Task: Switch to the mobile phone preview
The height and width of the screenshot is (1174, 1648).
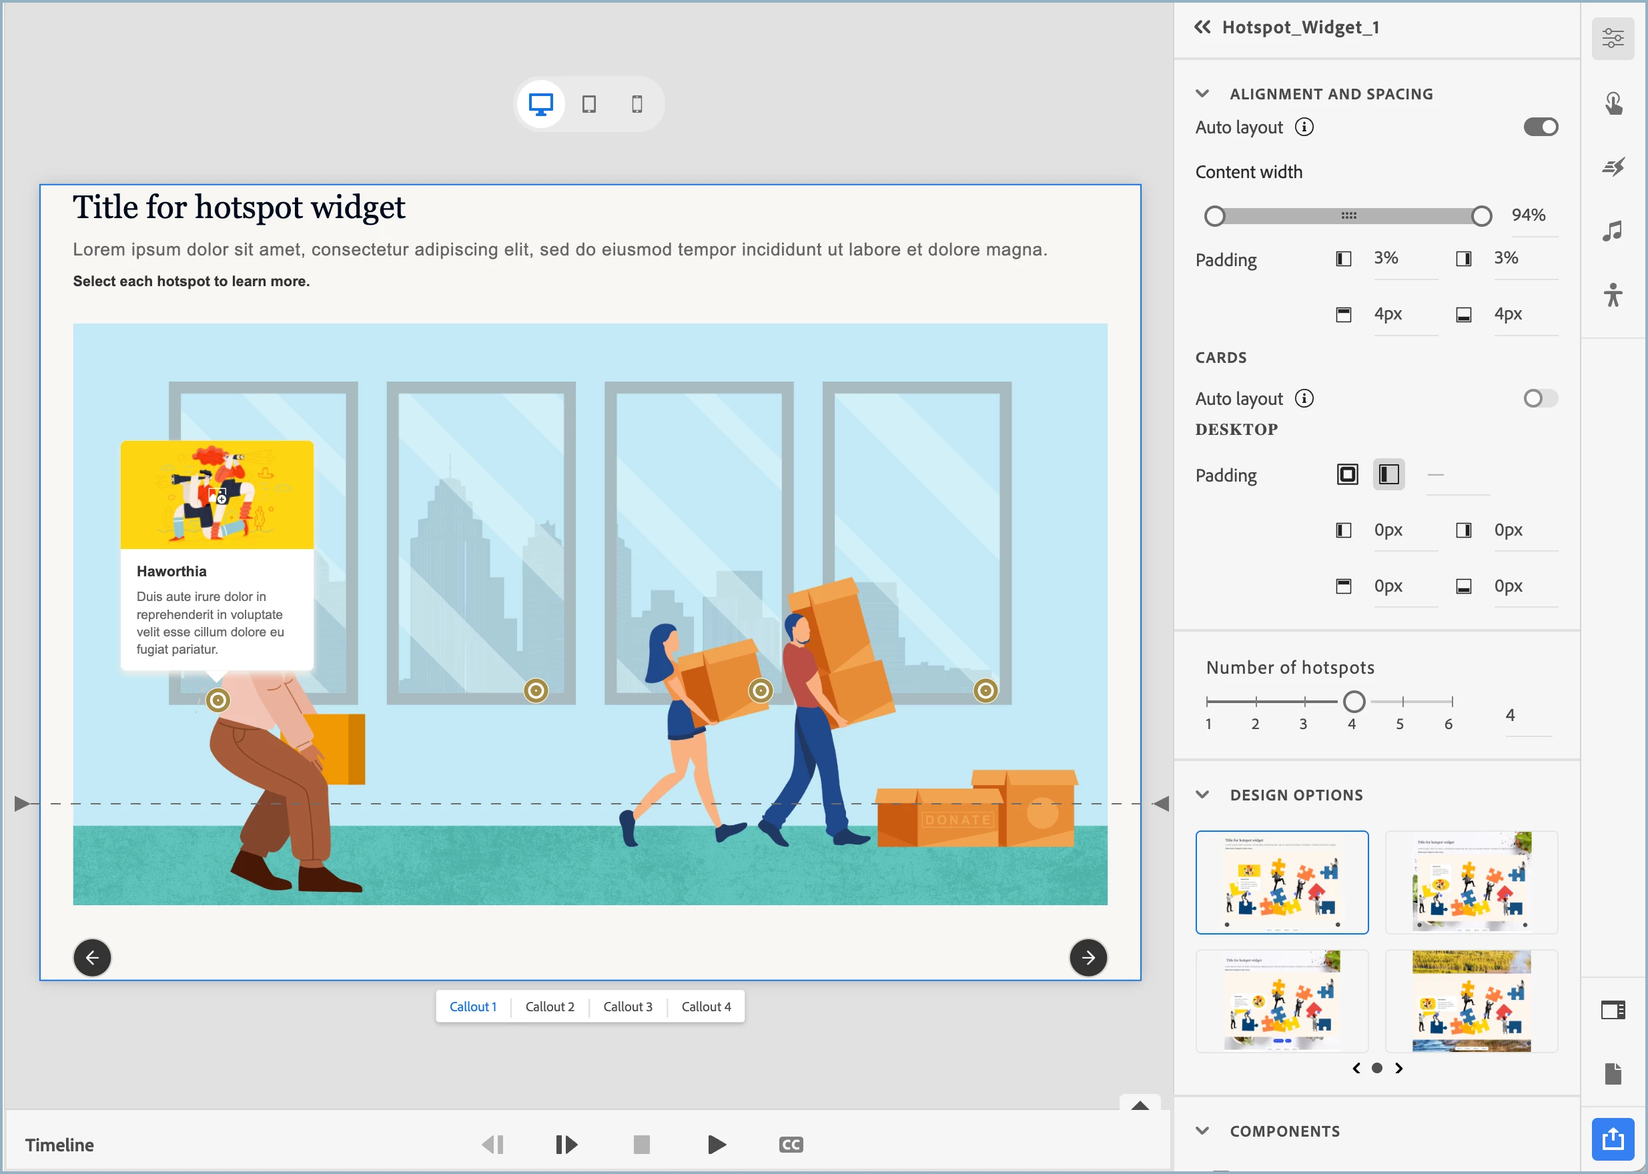Action: pyautogui.click(x=637, y=104)
